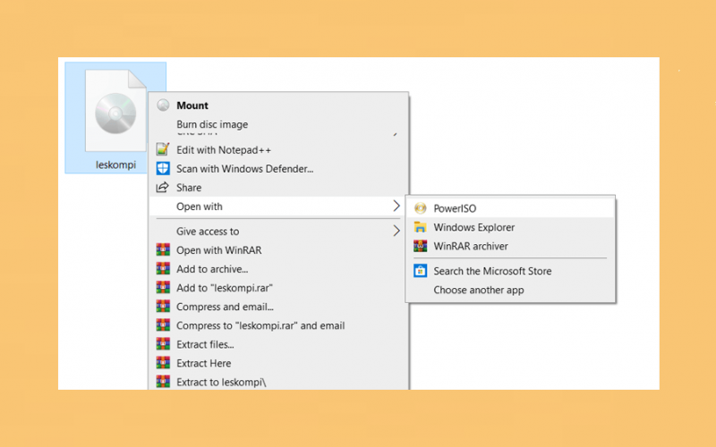716x447 pixels.
Task: Choose Extract to leskompi\ option
Action: [x=221, y=382]
